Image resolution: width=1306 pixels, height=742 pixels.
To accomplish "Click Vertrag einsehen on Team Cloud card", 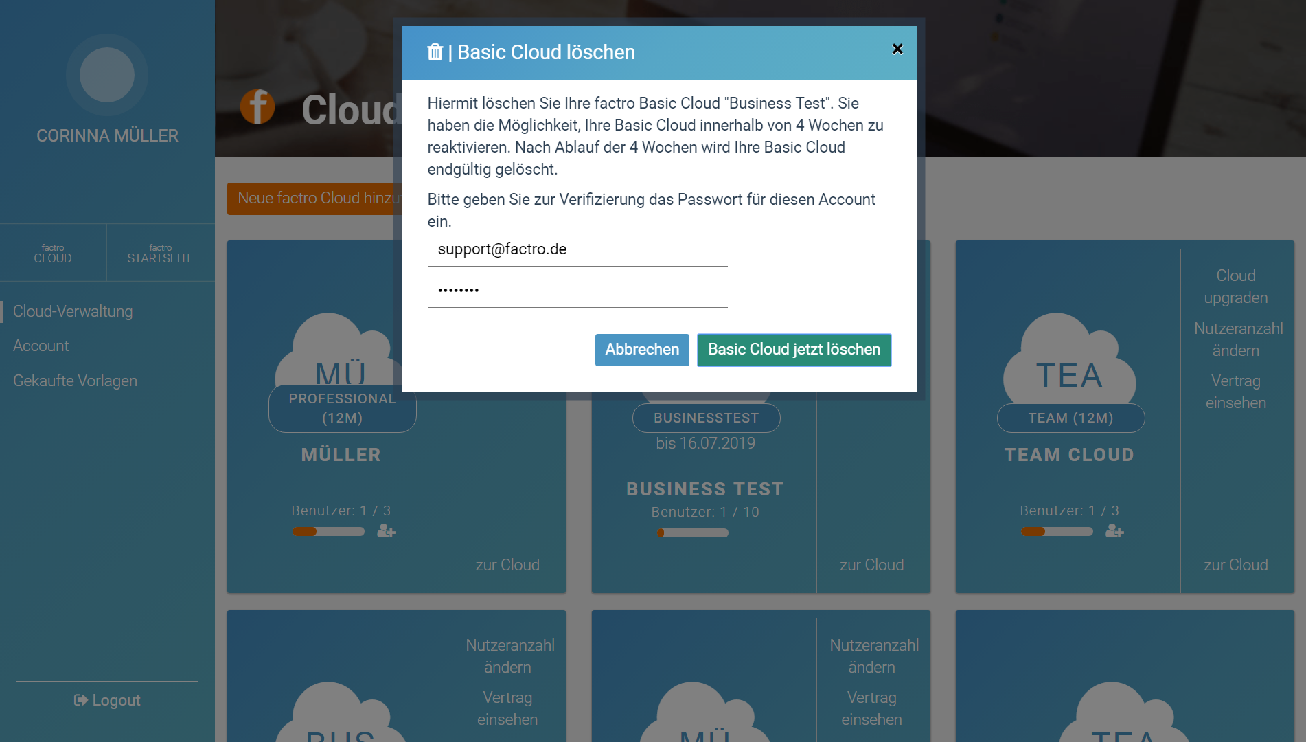I will click(1236, 392).
